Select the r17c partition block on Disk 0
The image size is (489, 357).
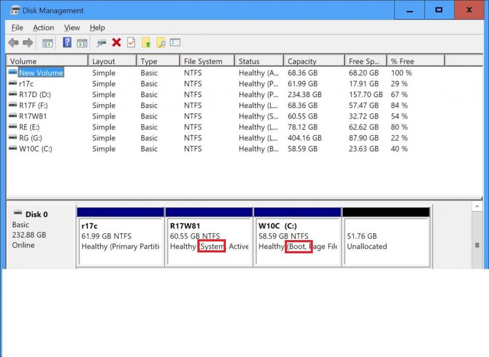tap(120, 237)
